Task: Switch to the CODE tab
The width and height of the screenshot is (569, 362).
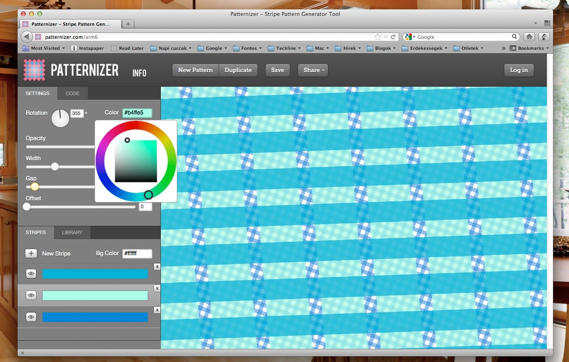Action: pos(72,93)
